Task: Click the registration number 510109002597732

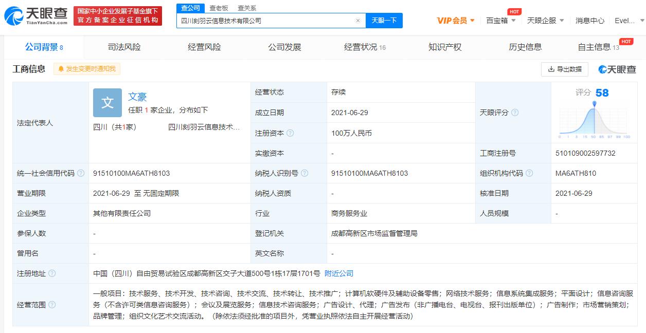Action: coord(586,153)
